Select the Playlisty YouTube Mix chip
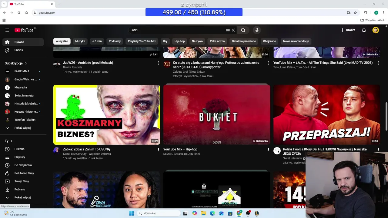 pos(142,41)
